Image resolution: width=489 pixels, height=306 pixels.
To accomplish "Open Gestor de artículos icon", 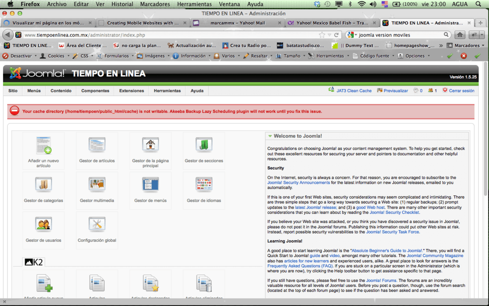I will tap(96, 145).
